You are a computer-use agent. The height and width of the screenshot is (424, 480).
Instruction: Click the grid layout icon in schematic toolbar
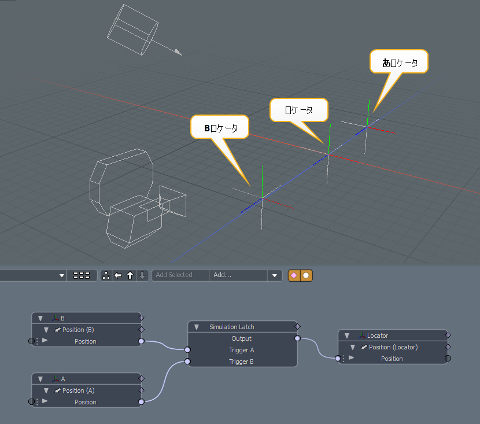[x=82, y=275]
